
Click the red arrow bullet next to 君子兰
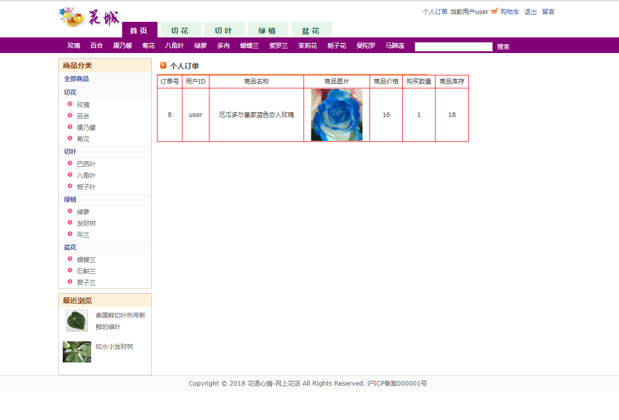(70, 282)
